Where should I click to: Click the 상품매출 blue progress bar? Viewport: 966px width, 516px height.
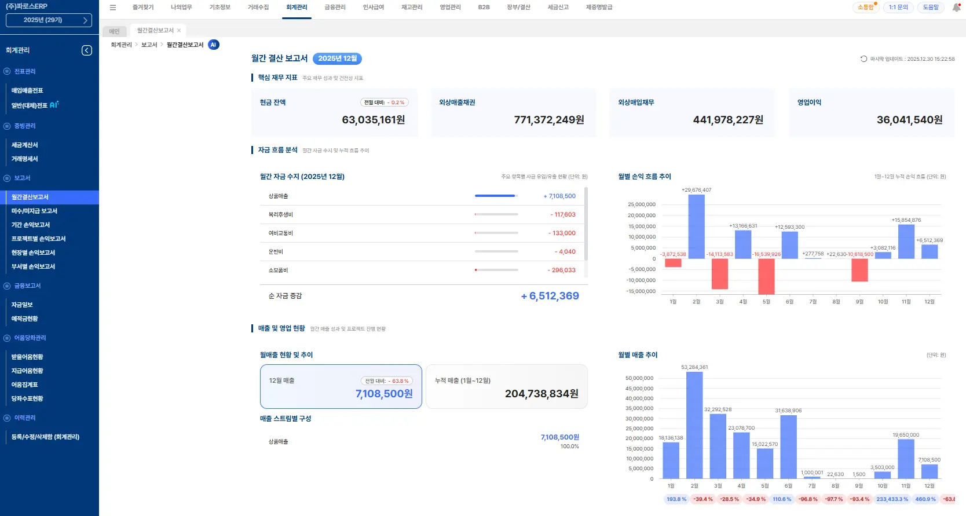click(495, 196)
